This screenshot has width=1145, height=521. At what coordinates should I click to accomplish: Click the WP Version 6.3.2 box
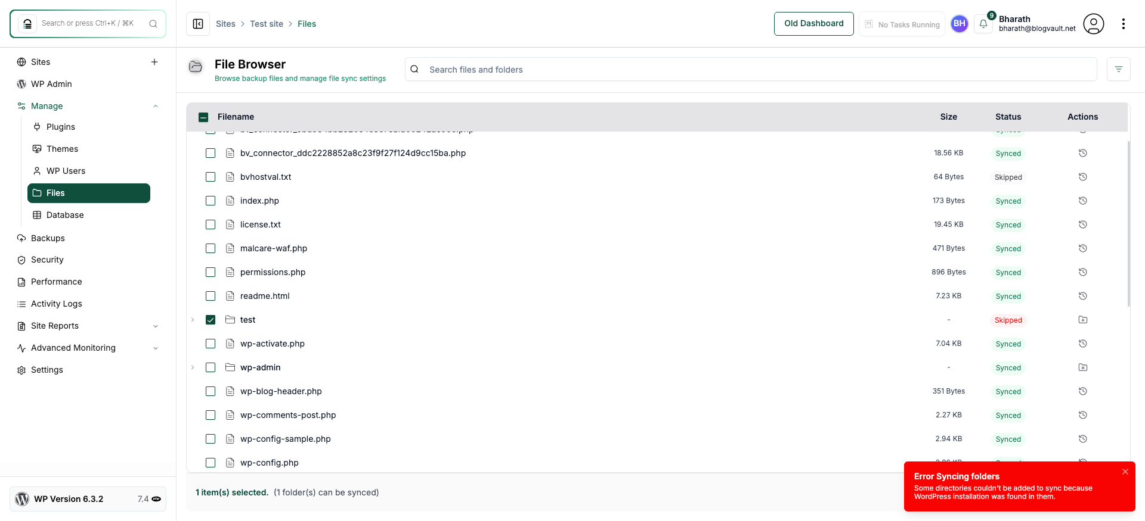click(x=88, y=499)
